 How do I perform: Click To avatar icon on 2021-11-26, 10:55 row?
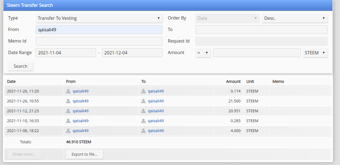tap(143, 101)
